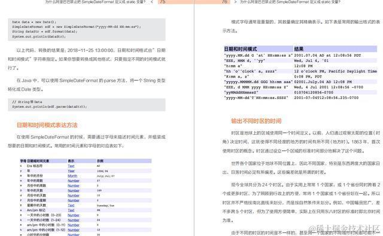Open Number link beside 月份中的周数

point(74,185)
